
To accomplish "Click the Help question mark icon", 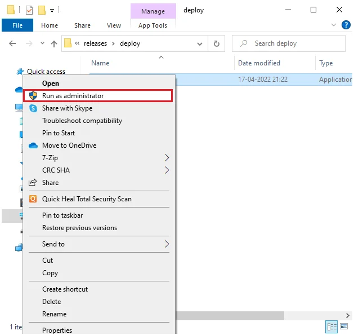I will click(x=346, y=25).
